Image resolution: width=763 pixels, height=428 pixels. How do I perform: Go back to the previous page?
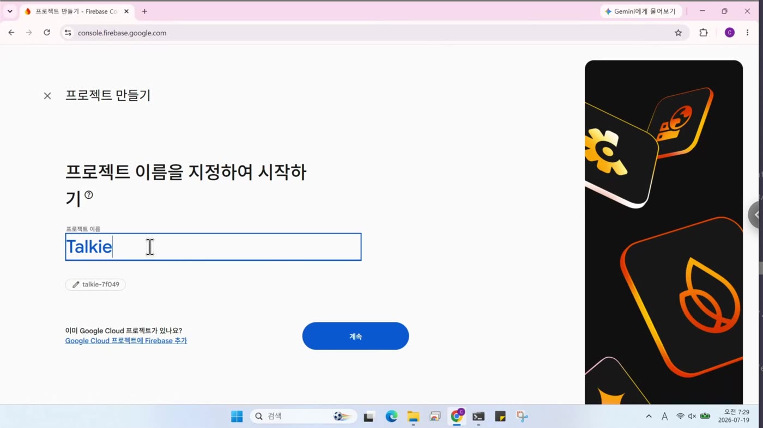[11, 33]
